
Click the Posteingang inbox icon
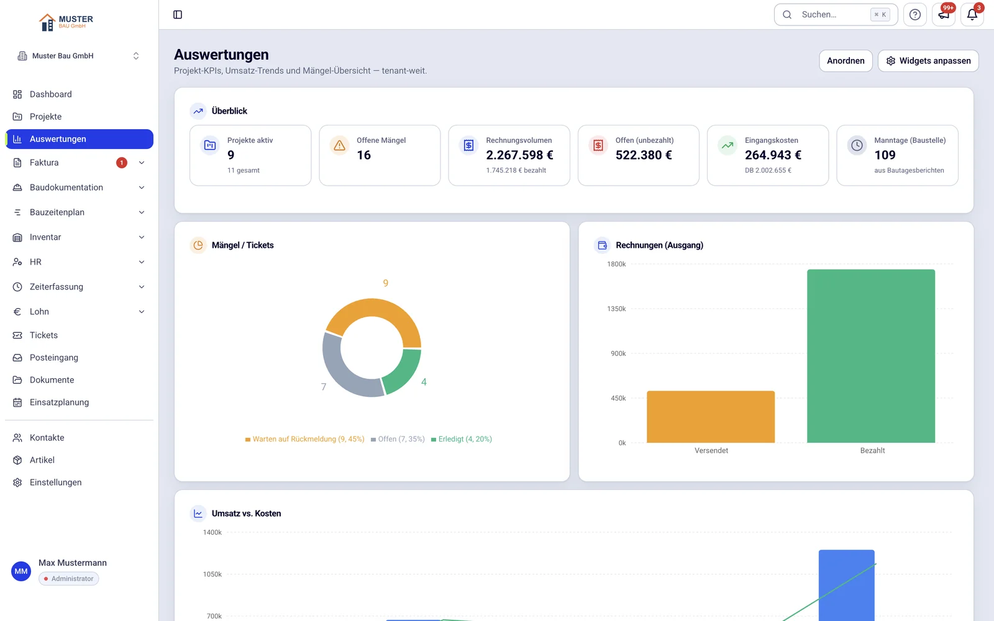tap(17, 358)
